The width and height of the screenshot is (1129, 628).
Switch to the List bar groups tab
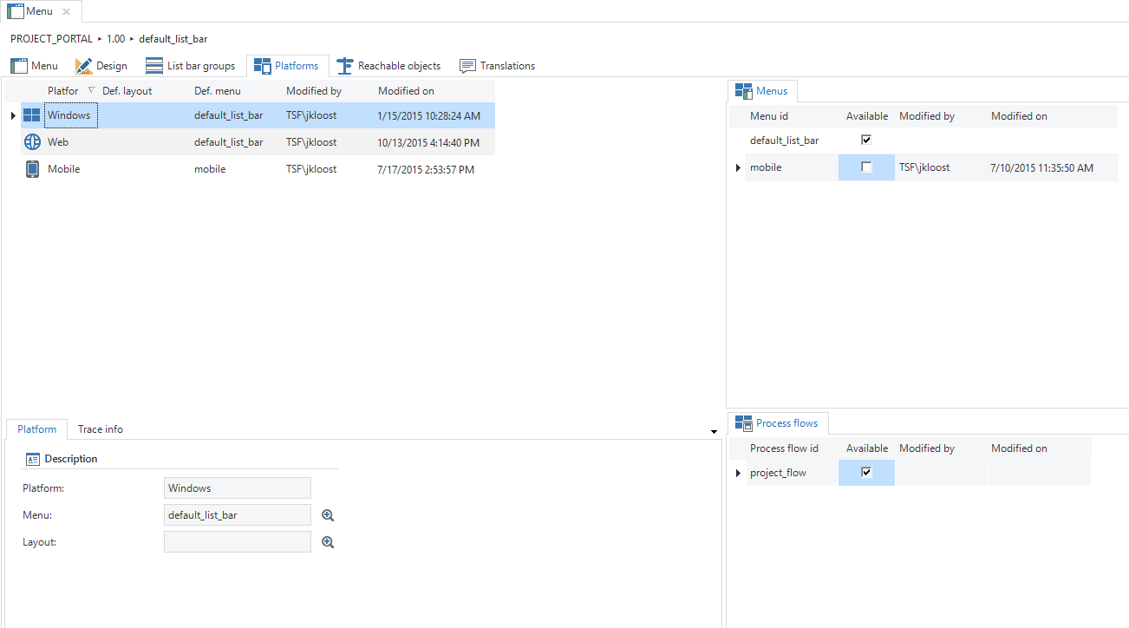click(191, 66)
